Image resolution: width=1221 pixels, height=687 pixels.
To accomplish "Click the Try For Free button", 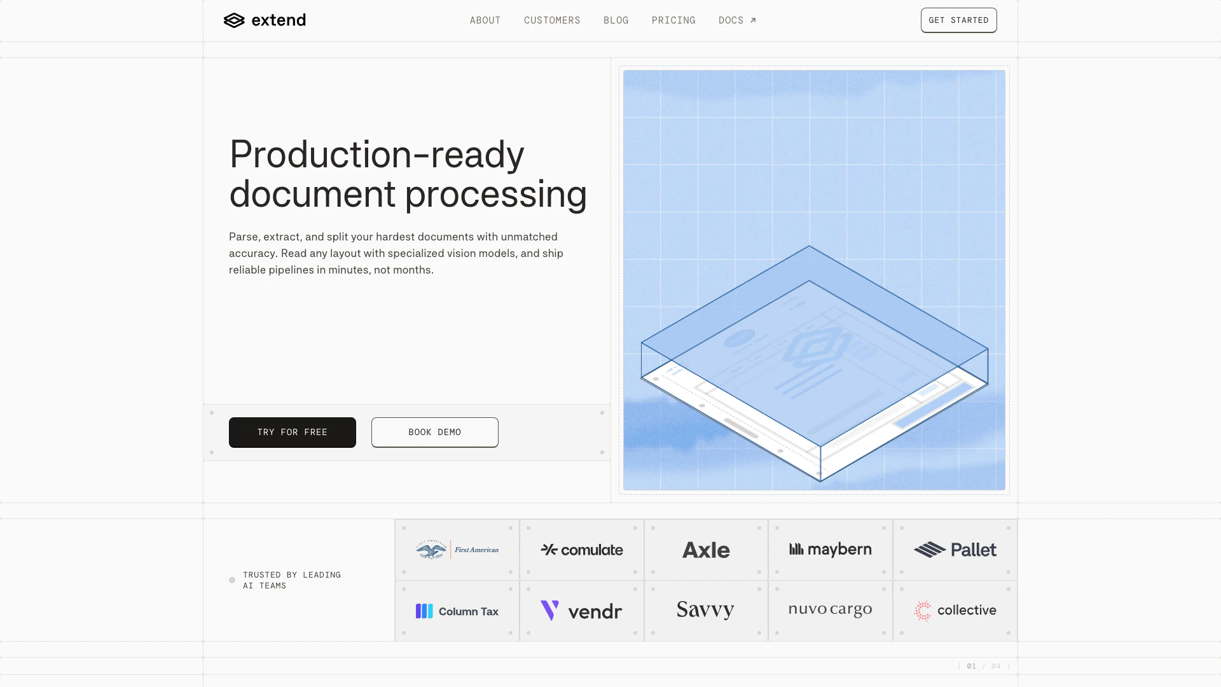I will point(293,433).
